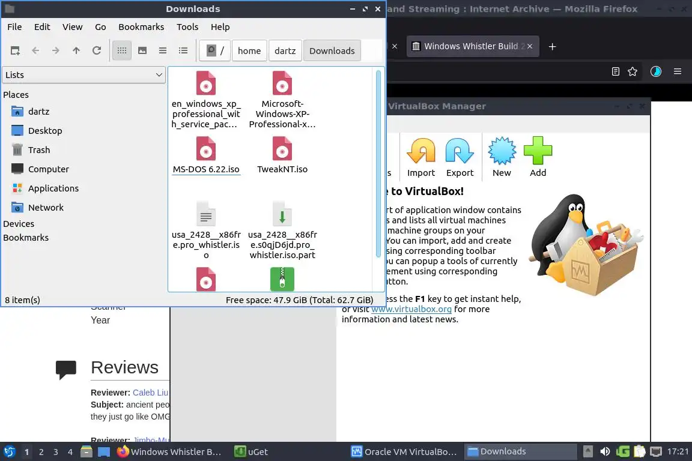
Task: Click the Bookmarks section in sidebar
Action: pos(26,238)
